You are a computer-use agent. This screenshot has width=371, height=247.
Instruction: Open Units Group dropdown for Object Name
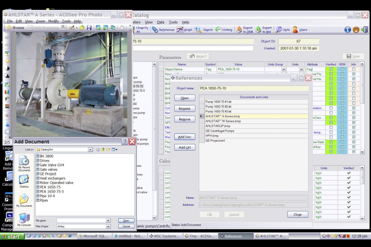[284, 69]
